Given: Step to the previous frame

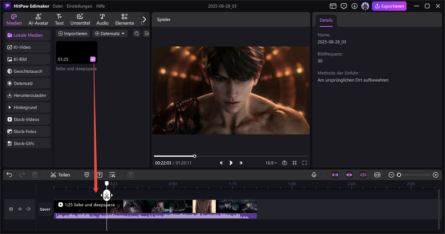Looking at the screenshot, I should pos(221,163).
